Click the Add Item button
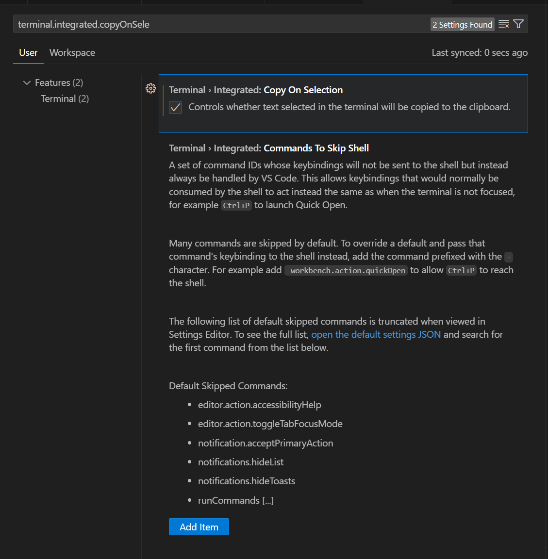 coord(199,527)
